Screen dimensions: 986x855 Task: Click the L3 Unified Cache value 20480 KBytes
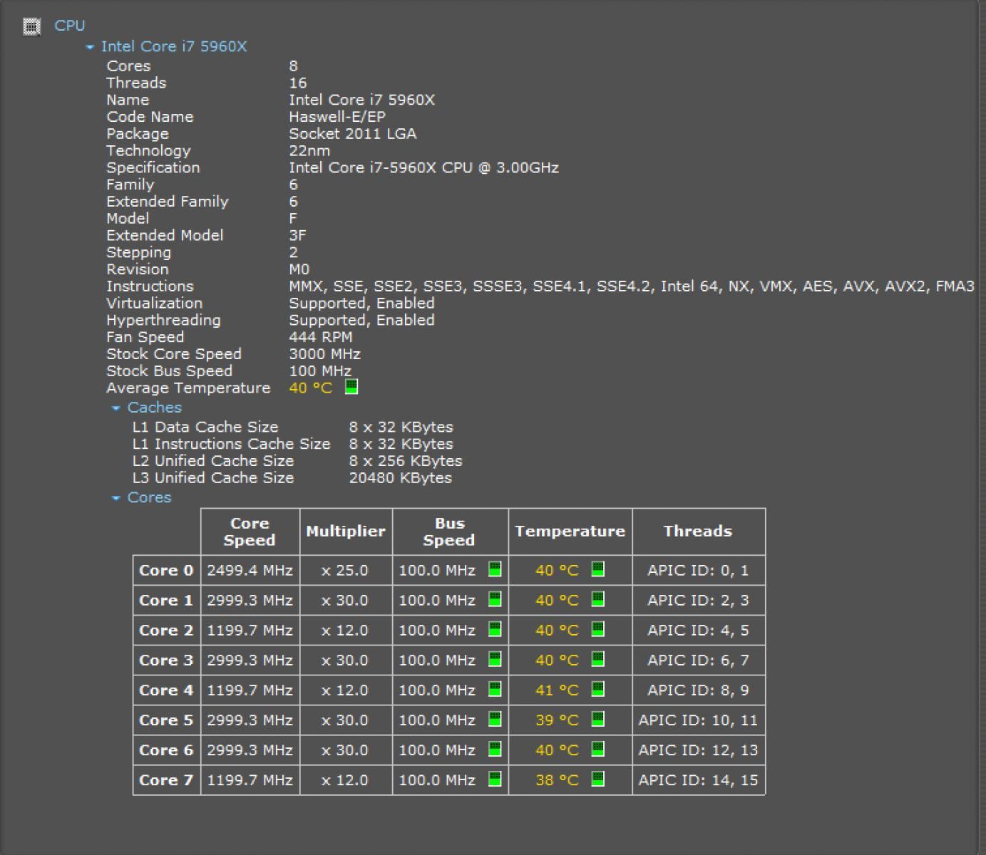400,478
